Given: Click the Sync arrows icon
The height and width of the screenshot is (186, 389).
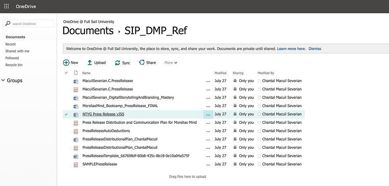Looking at the screenshot, I should [x=117, y=63].
